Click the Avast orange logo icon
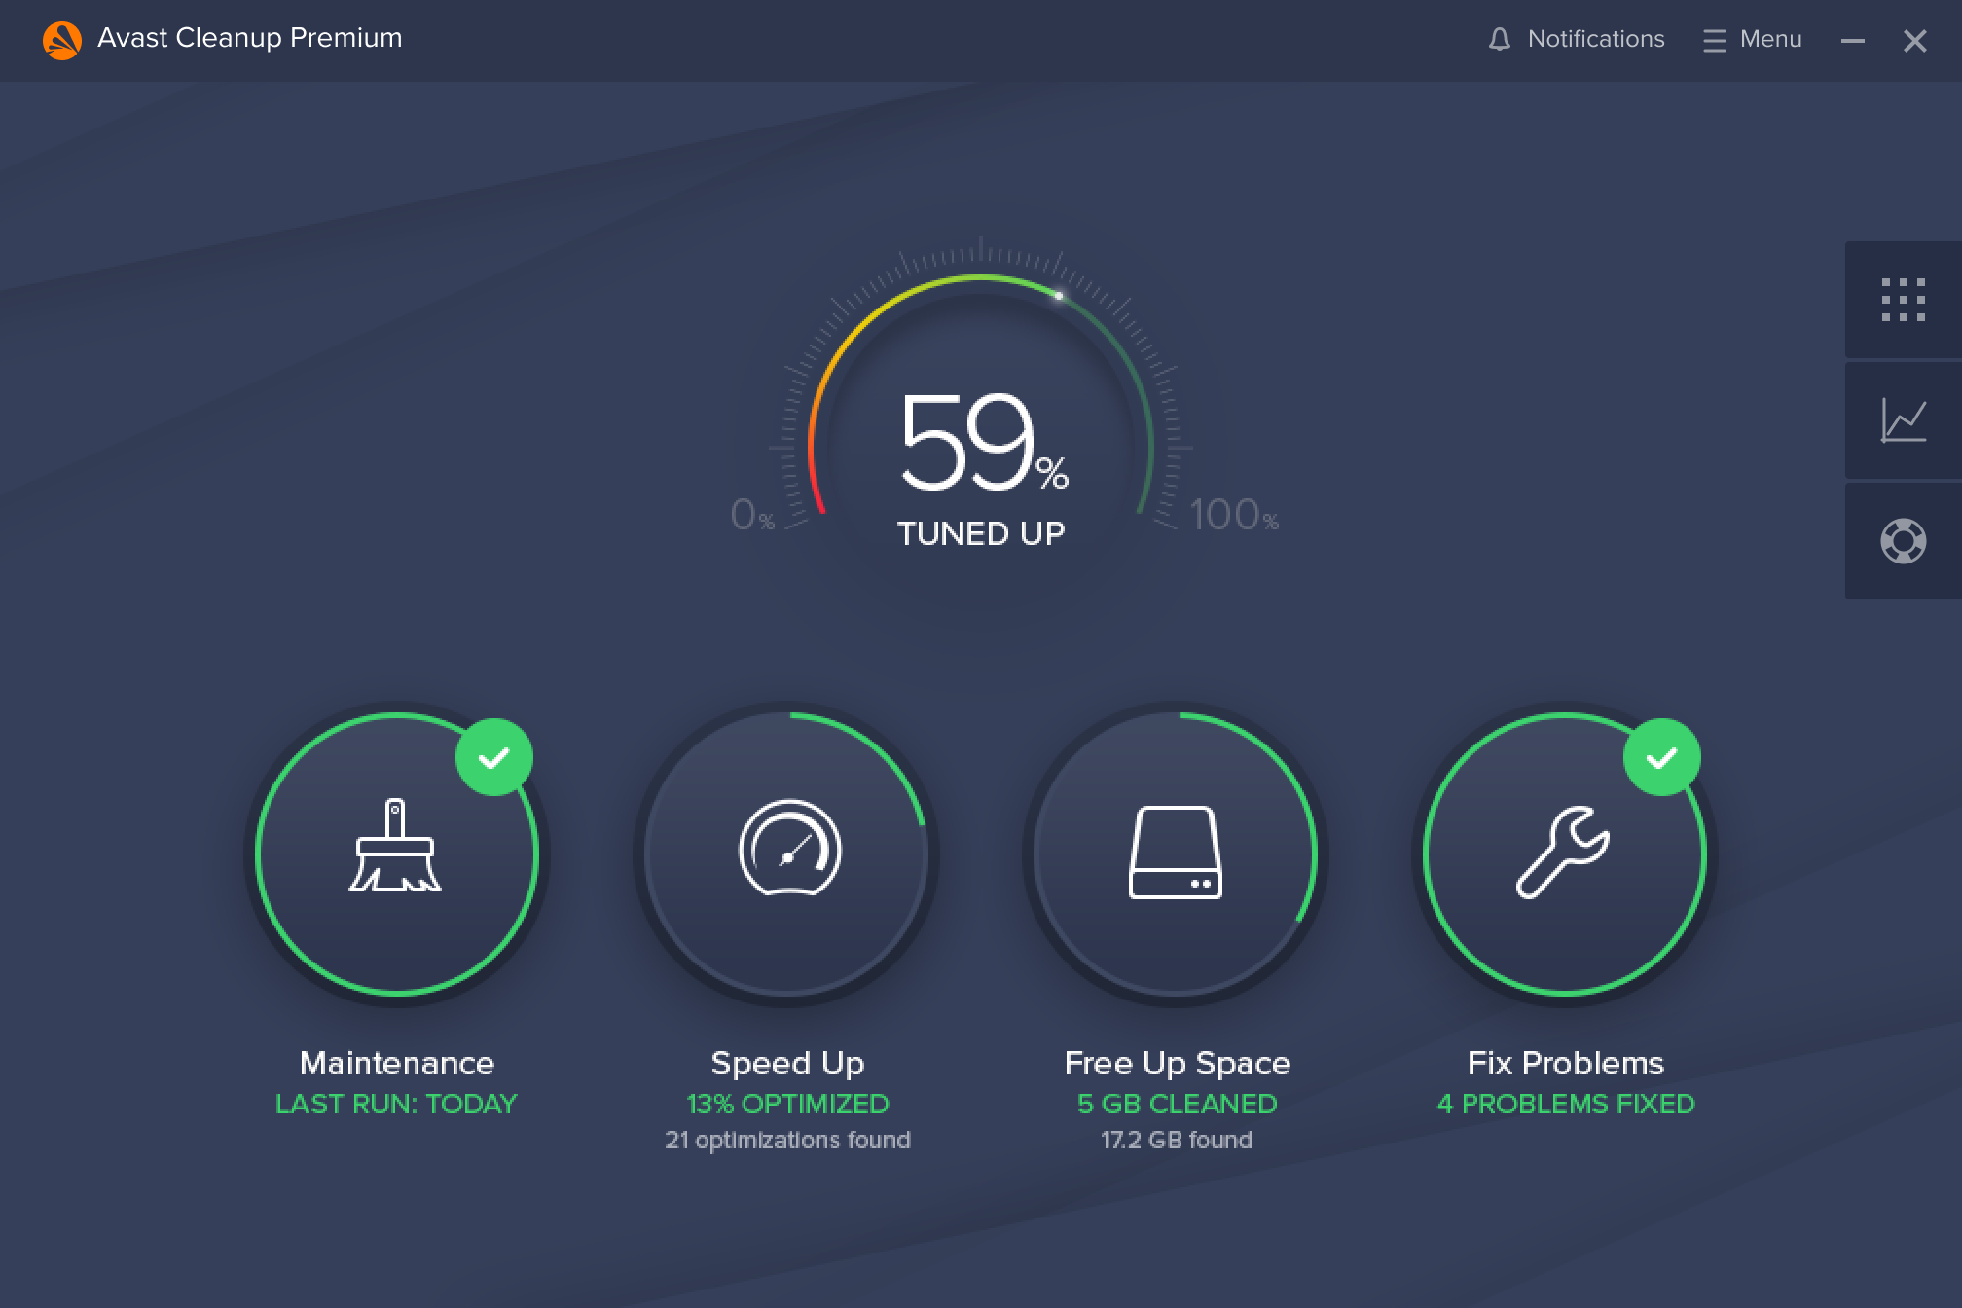The height and width of the screenshot is (1308, 1962). (62, 40)
